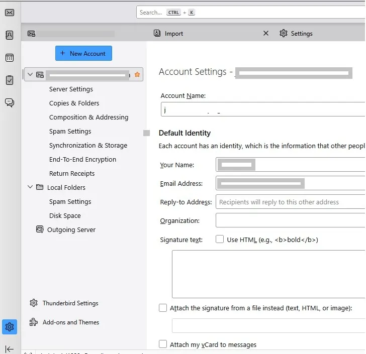Click the Account Name field
Viewport: 366px width, 354px height.
(263, 109)
